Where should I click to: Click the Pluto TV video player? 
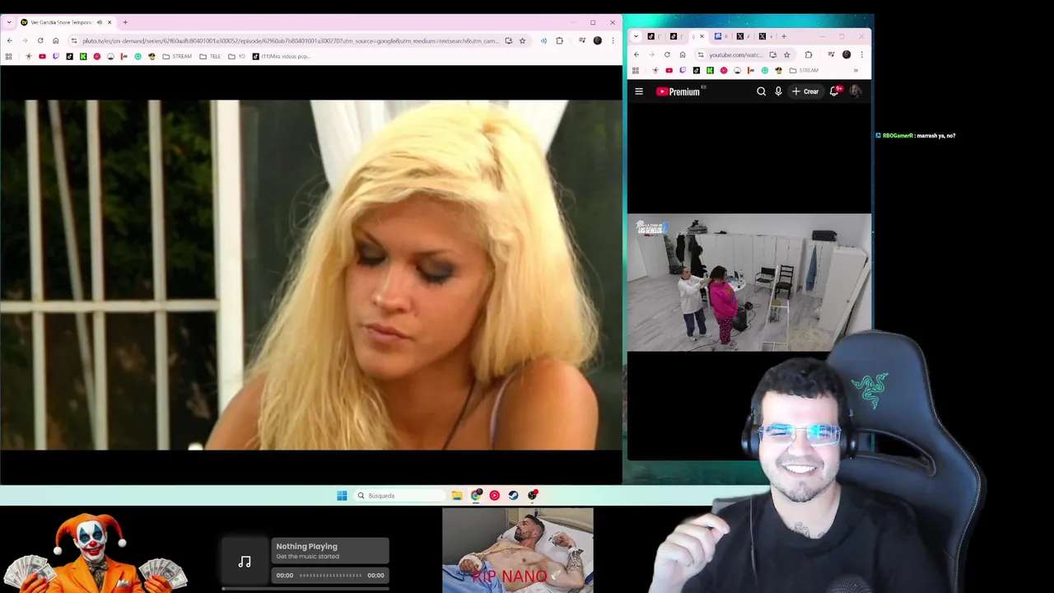[311, 275]
